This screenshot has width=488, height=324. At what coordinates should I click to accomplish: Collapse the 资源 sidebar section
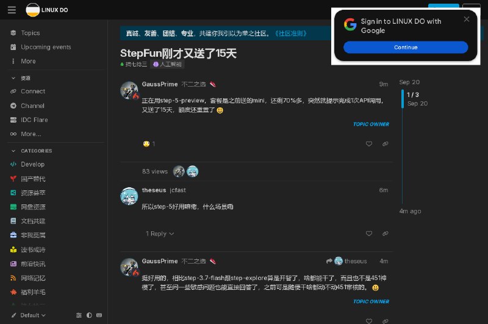click(21, 78)
